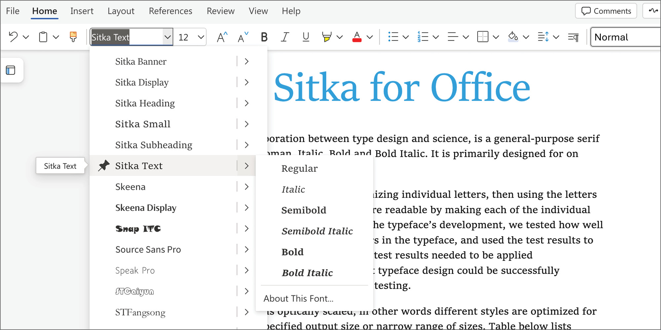Open the navigation pane icon at left
This screenshot has height=330, width=661.
point(11,70)
